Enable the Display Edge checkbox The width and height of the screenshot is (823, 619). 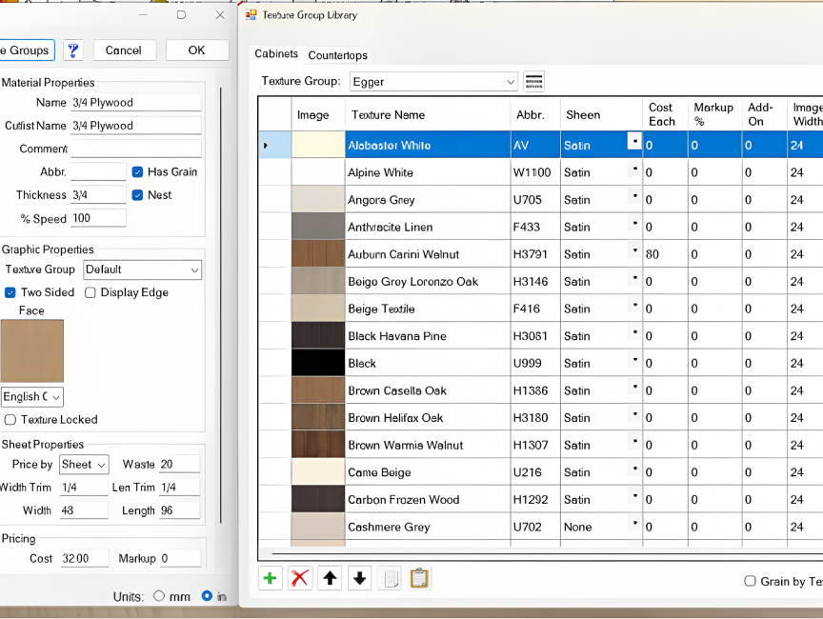coord(90,293)
